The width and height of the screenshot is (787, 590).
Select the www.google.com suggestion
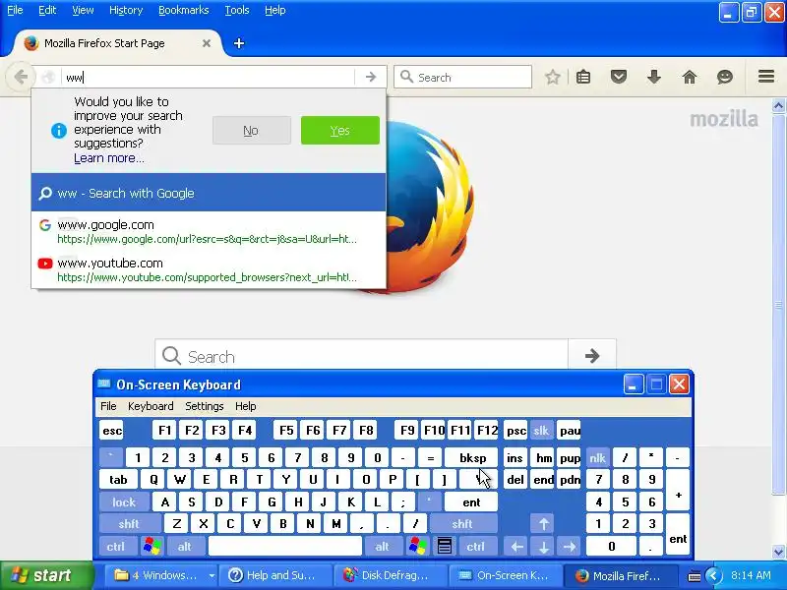click(209, 231)
